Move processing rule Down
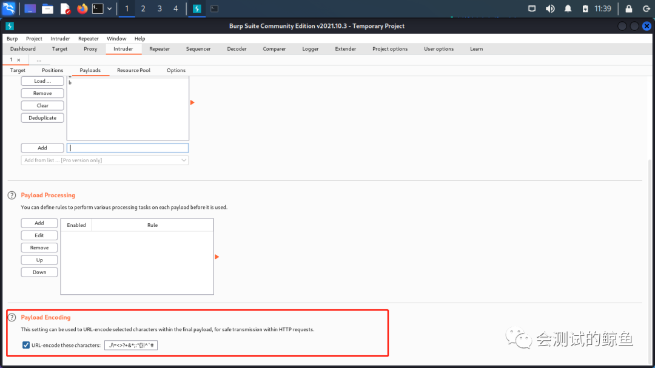Viewport: 655px width, 368px height. [x=39, y=272]
